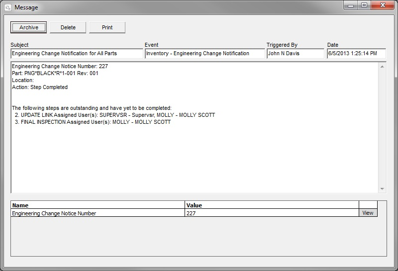398x271 pixels.
Task: Delete this message
Action: pyautogui.click(x=68, y=27)
